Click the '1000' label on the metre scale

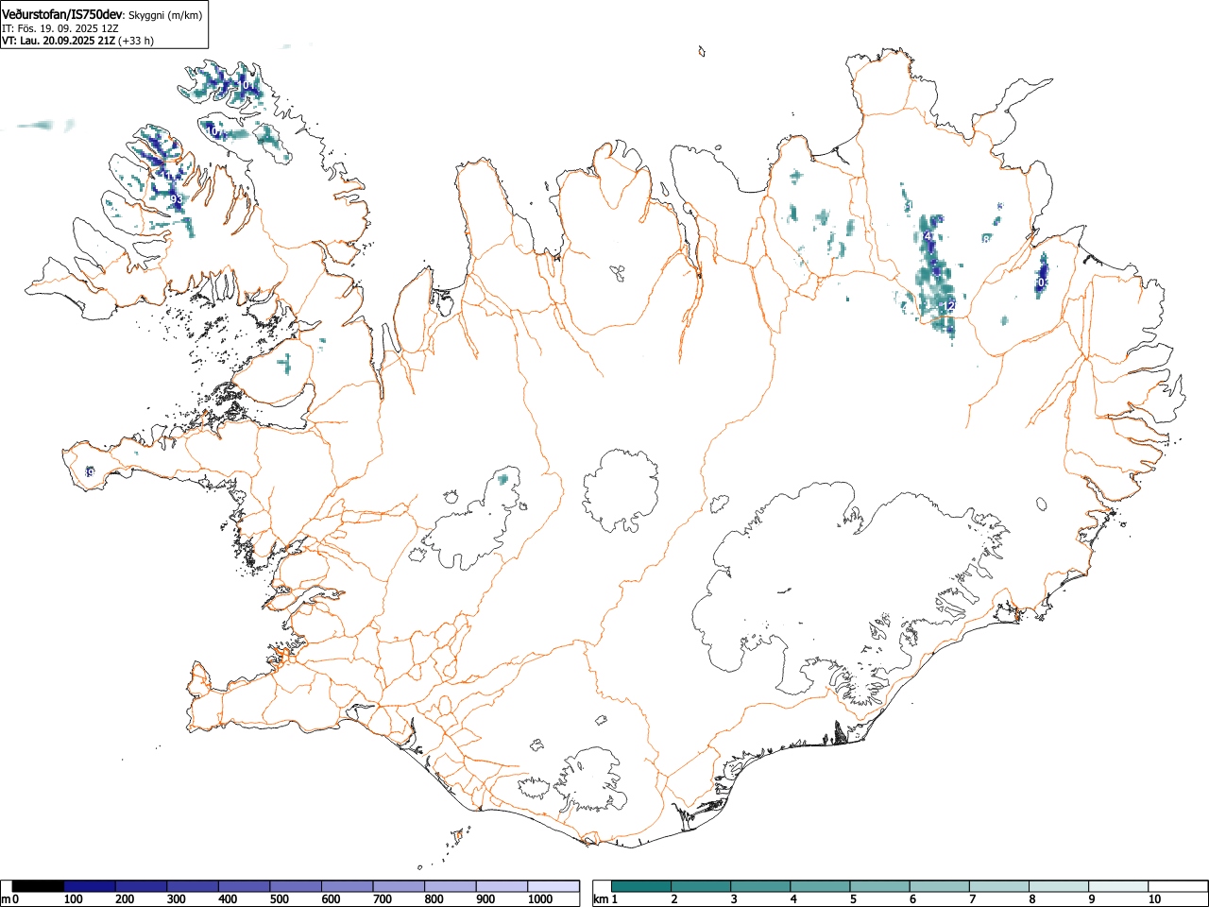[540, 899]
